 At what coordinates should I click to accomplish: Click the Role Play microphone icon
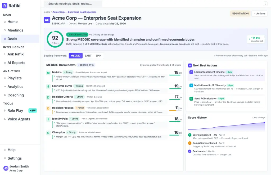click(5, 110)
